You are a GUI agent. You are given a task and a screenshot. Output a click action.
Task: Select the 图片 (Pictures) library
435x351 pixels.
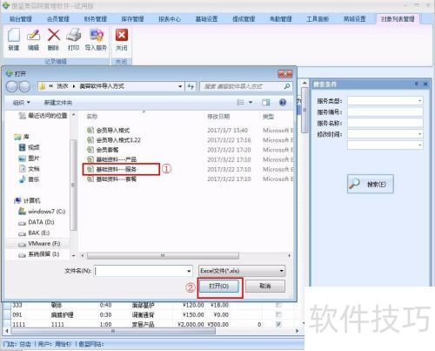coord(29,159)
